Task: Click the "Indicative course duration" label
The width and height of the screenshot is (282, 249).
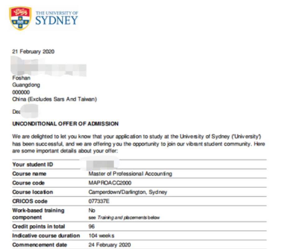Action: coord(46,236)
